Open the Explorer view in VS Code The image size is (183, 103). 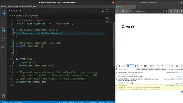(3, 12)
